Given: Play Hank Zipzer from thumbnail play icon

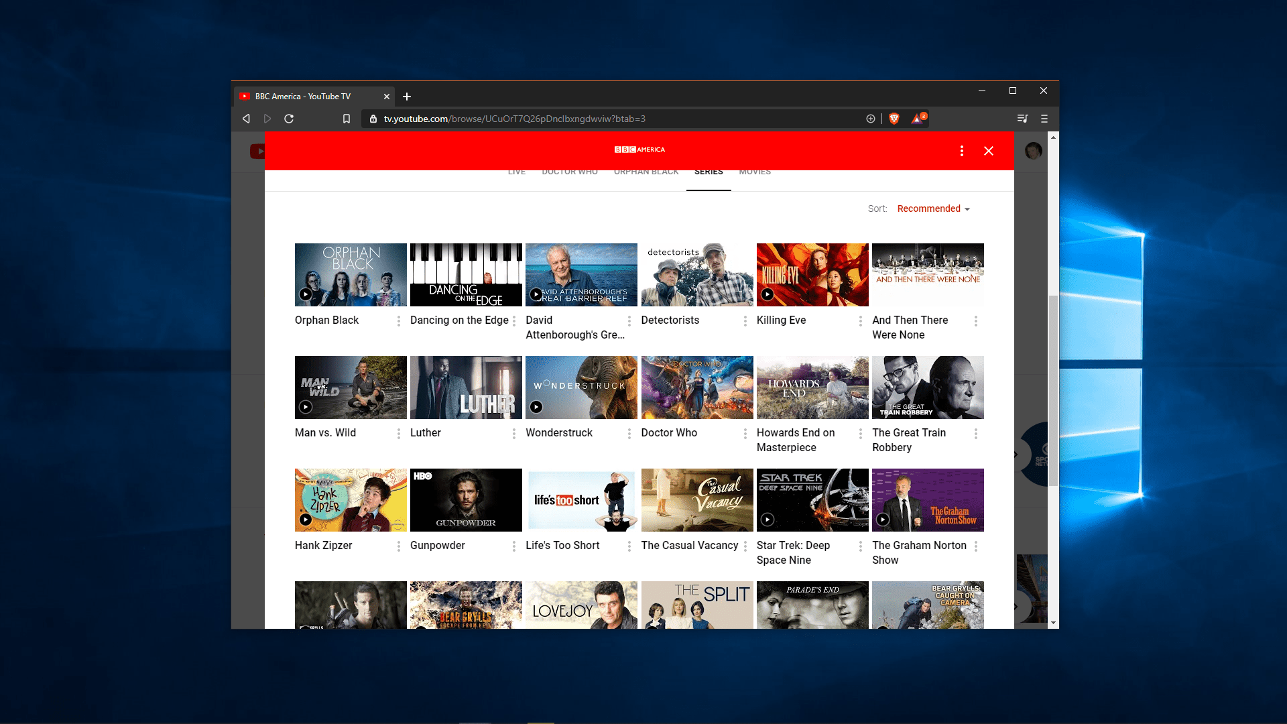Looking at the screenshot, I should 306,520.
